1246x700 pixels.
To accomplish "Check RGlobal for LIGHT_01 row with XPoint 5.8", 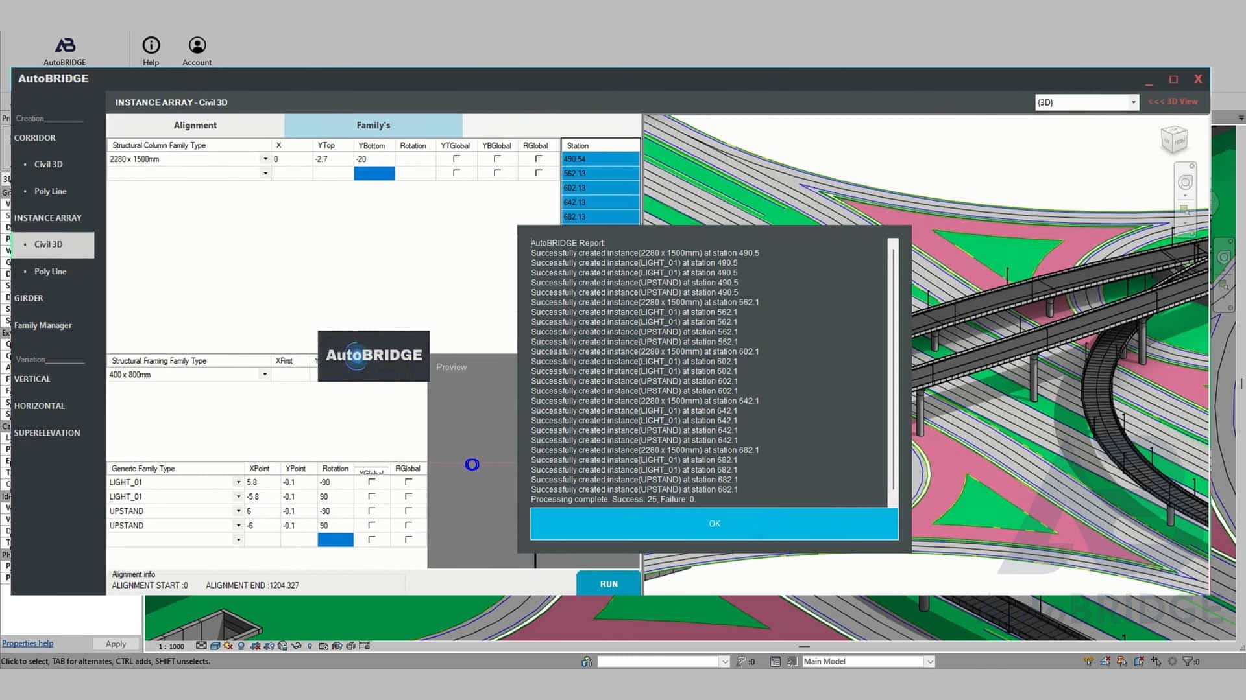I will coord(408,482).
